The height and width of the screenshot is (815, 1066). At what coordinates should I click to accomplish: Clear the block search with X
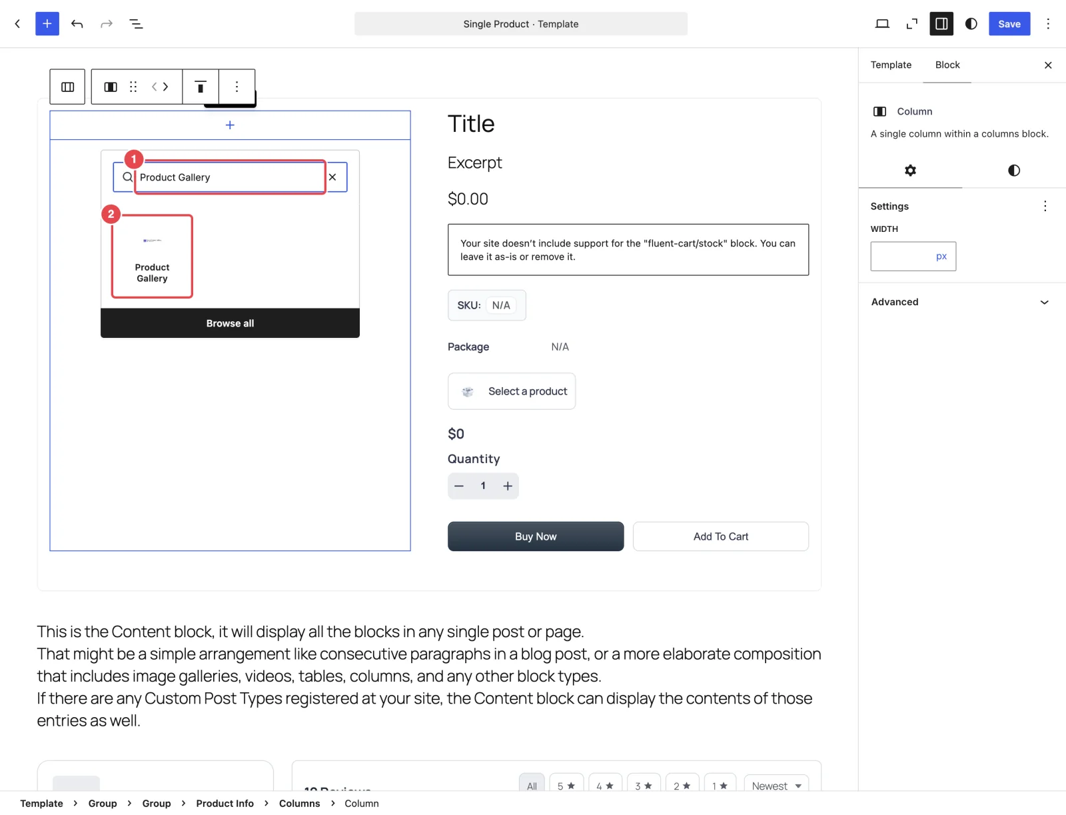click(332, 177)
